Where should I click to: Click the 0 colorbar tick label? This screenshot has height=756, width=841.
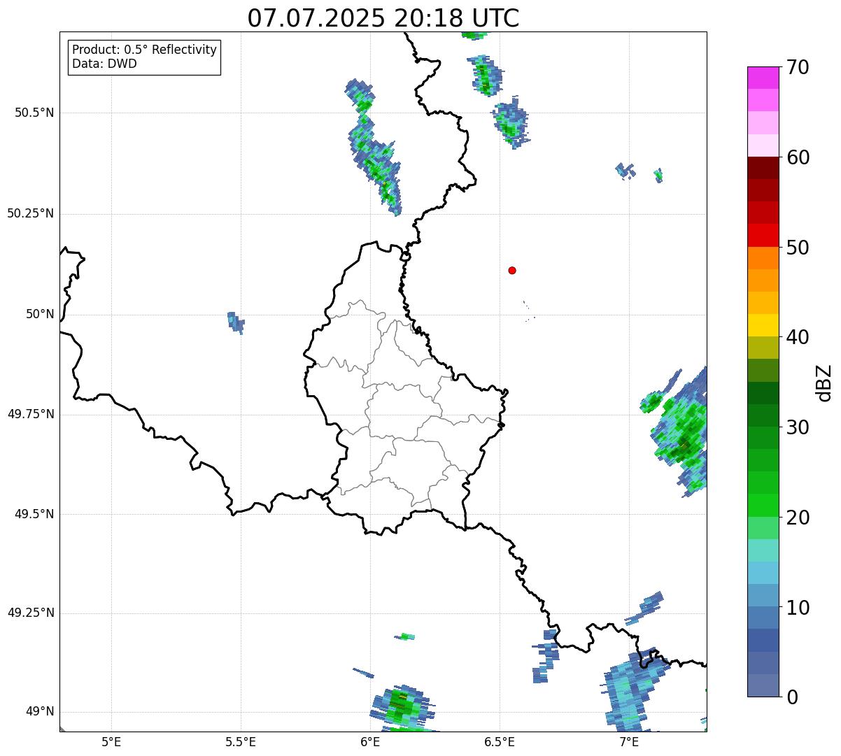(x=793, y=697)
